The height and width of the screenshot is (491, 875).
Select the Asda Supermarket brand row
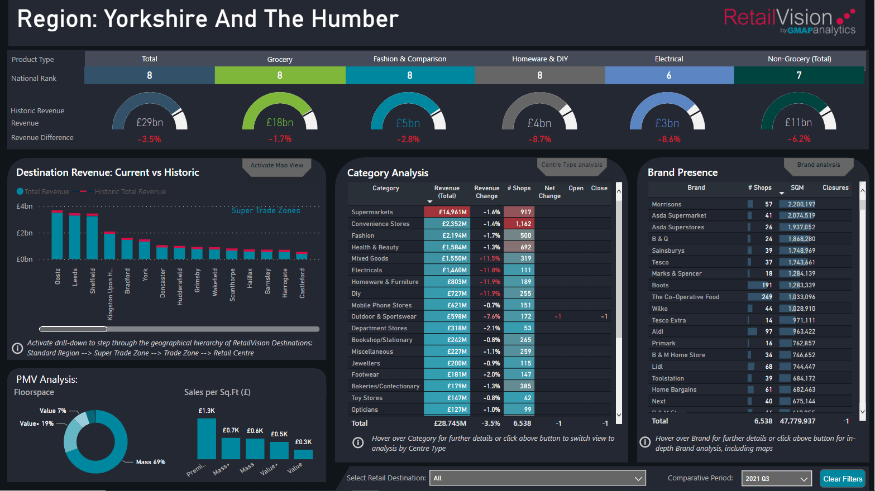750,215
